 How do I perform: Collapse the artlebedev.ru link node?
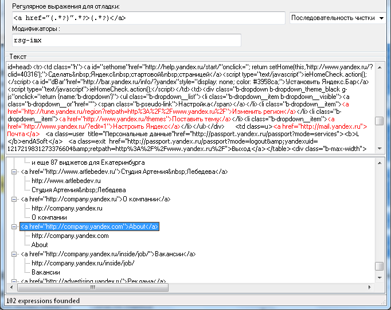click(x=14, y=172)
